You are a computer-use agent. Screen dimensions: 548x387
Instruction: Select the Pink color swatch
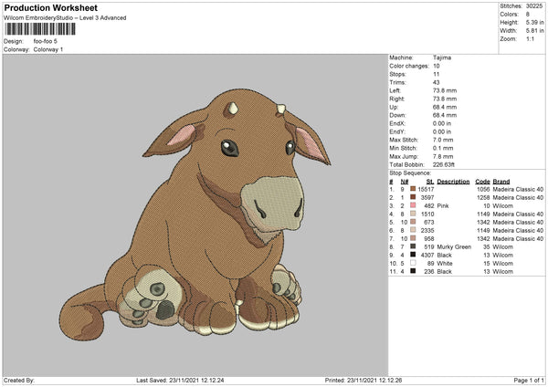(414, 206)
